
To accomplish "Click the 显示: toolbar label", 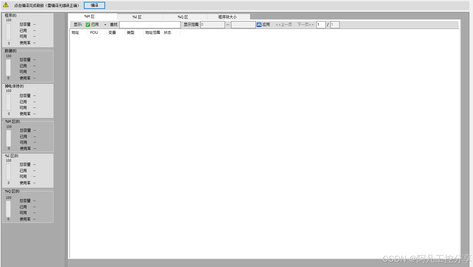I will [78, 25].
